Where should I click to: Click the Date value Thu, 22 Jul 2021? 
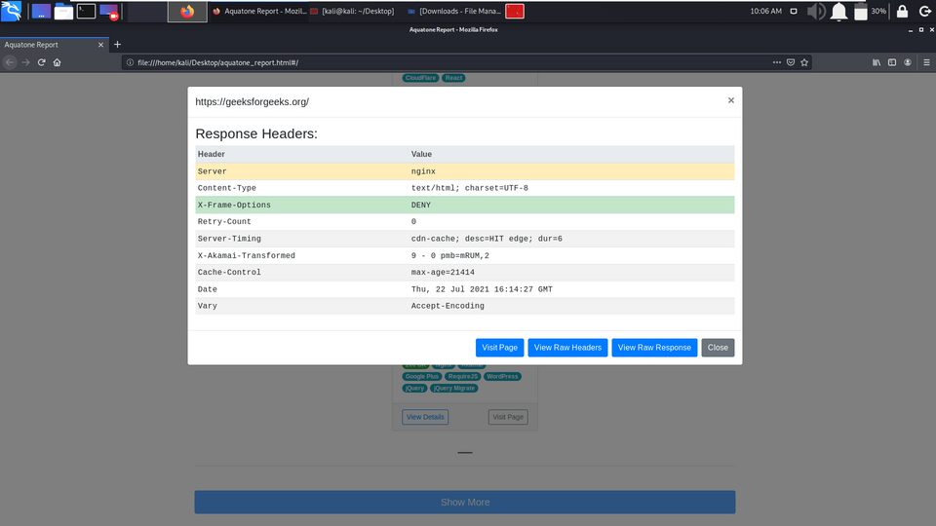click(x=482, y=289)
